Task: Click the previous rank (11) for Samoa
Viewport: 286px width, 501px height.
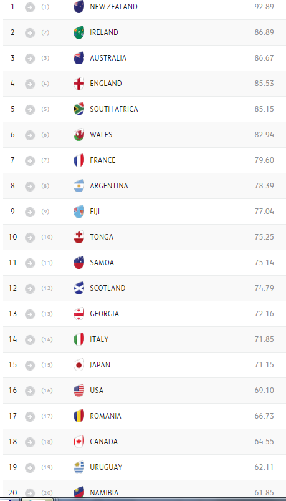Action: pyautogui.click(x=47, y=263)
